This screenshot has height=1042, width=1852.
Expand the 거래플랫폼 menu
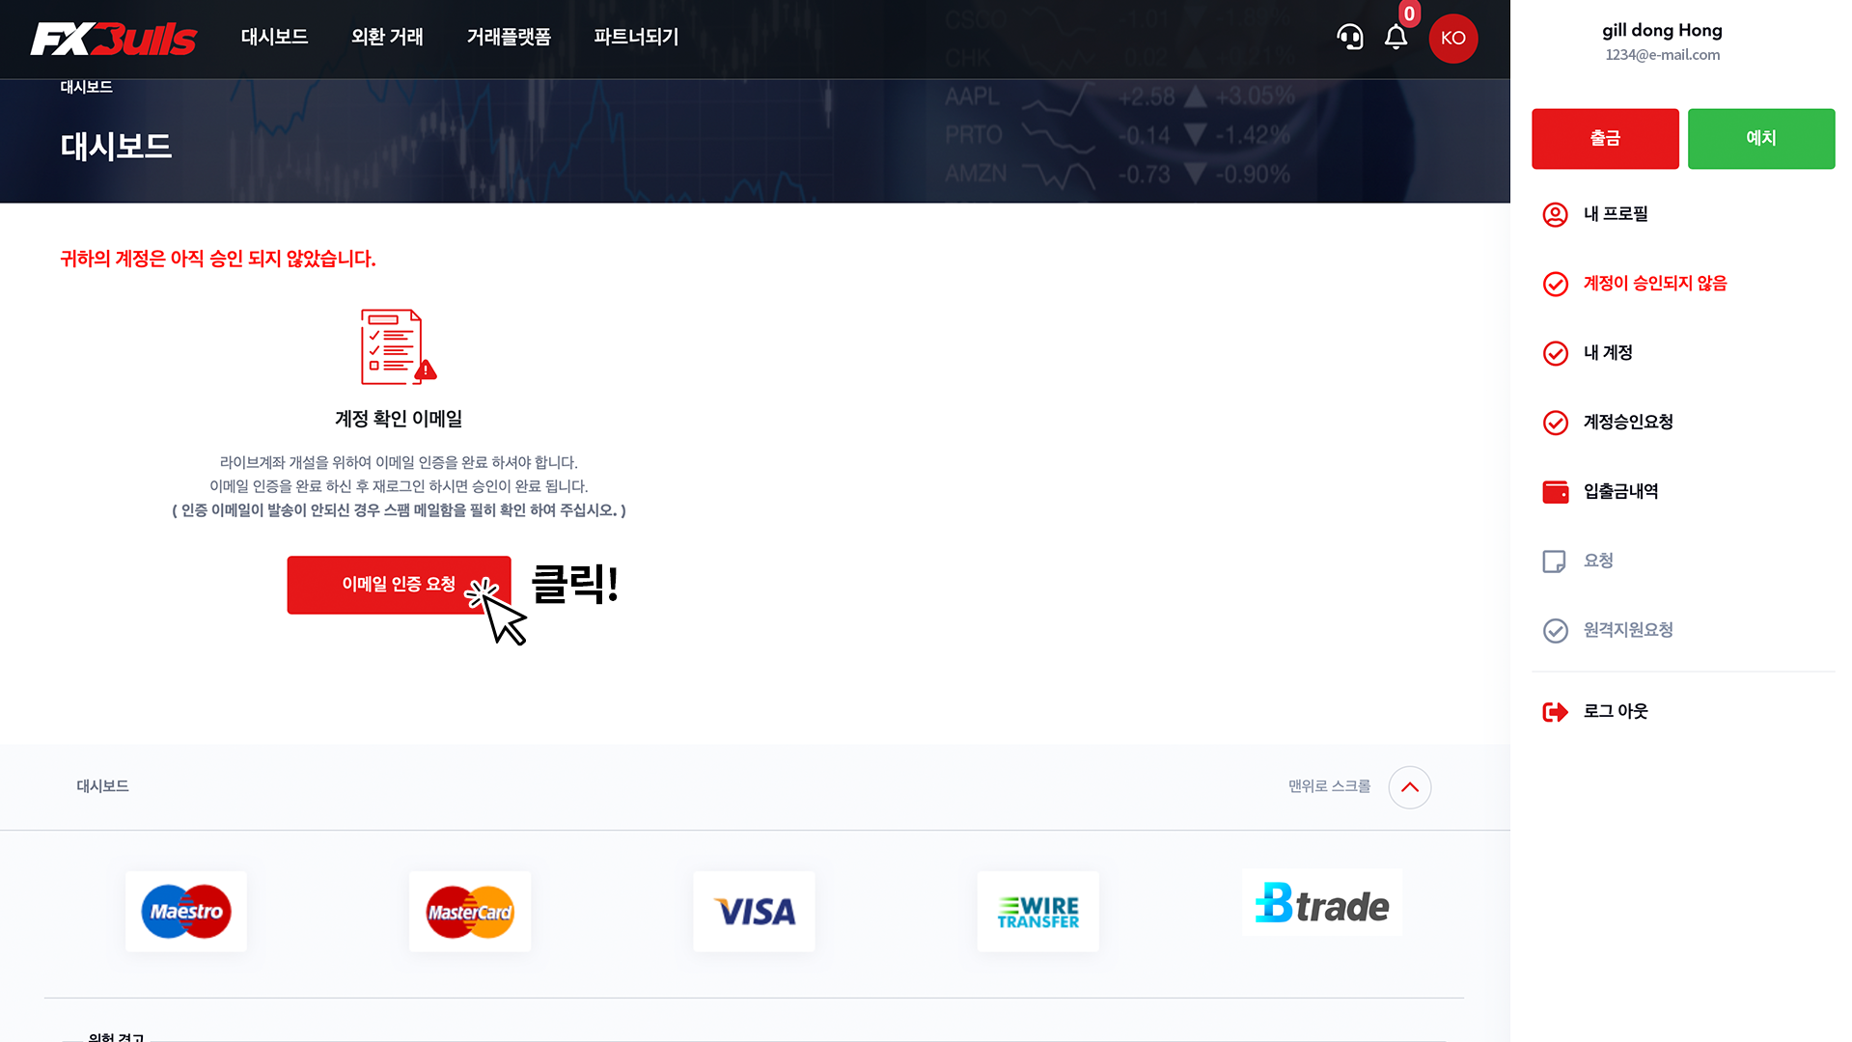pyautogui.click(x=509, y=37)
